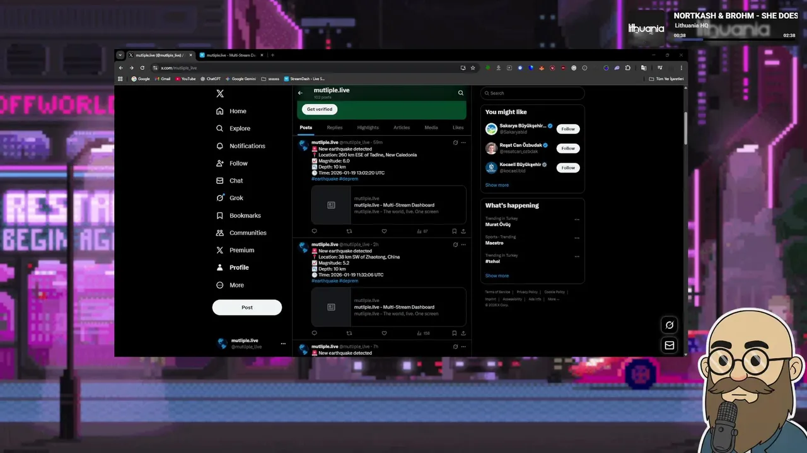View analytics of New Caledonia earthquake post
Viewport: 807px width, 453px height.
(x=422, y=232)
